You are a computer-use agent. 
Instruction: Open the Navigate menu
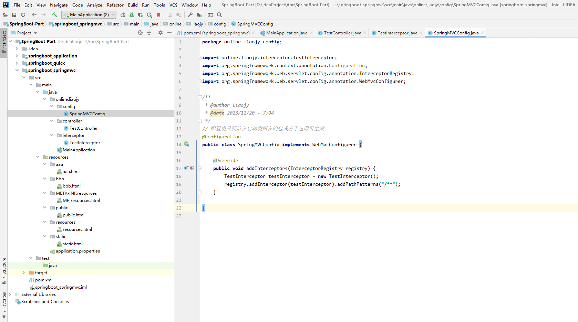click(59, 5)
